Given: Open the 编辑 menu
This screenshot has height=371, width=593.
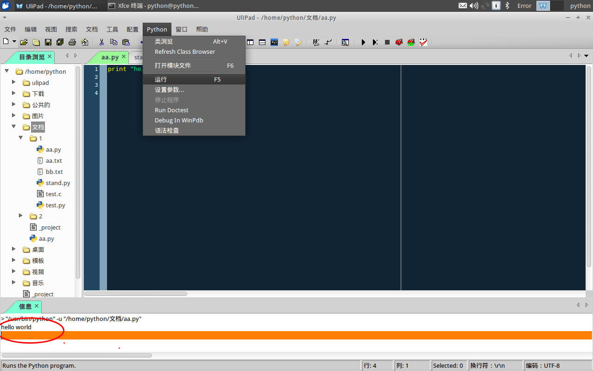Looking at the screenshot, I should (x=31, y=29).
